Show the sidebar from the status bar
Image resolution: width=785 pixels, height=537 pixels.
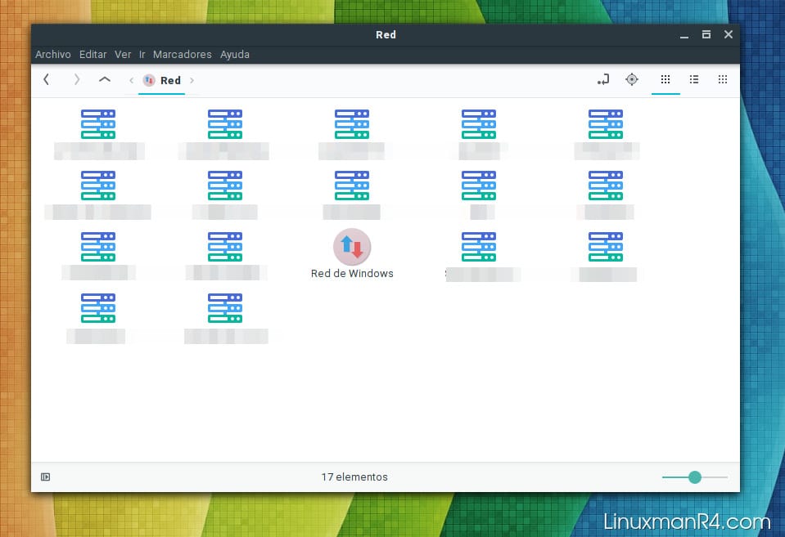(x=46, y=477)
